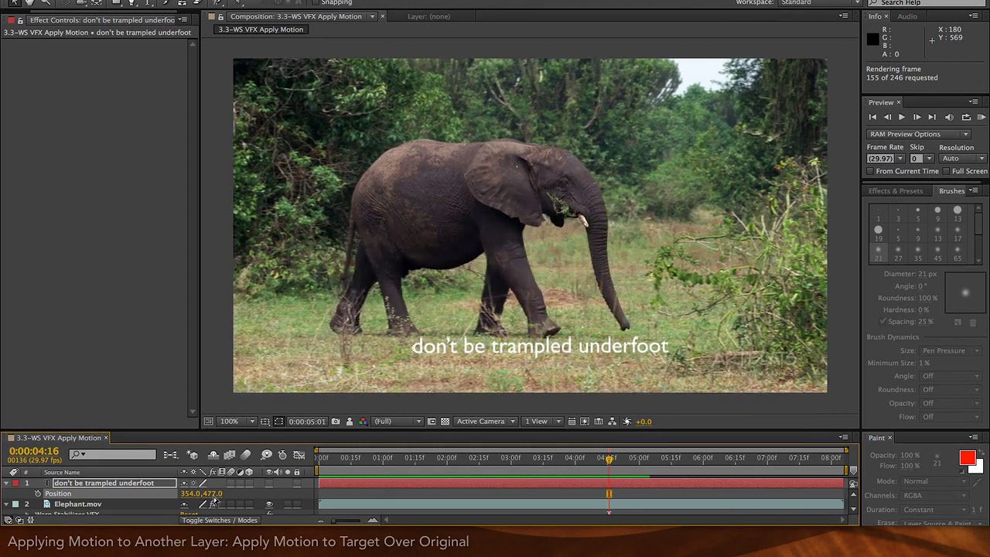Toggle Position stopwatch for the text layer

[x=37, y=494]
